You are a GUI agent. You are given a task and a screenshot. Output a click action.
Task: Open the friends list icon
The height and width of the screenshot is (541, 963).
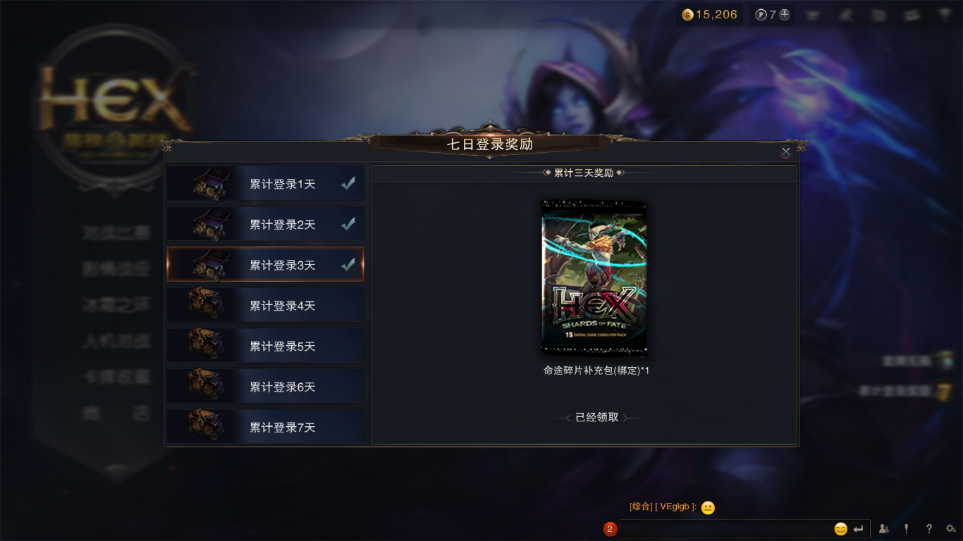click(884, 528)
